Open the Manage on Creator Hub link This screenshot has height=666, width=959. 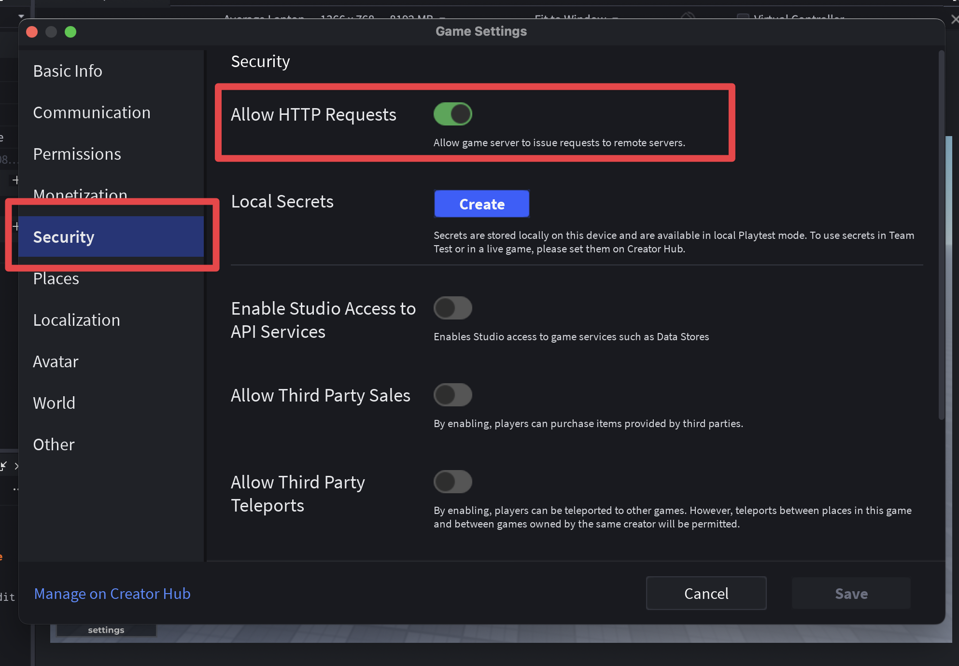coord(112,594)
